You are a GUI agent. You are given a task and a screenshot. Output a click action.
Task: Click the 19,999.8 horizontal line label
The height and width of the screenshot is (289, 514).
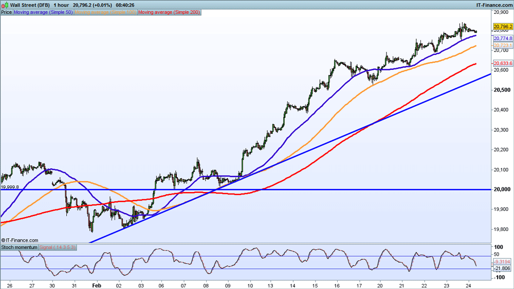pos(10,187)
